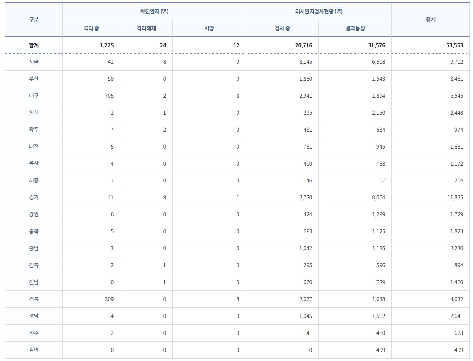Click 광주 검사 중 value 431
The height and width of the screenshot is (361, 473).
[x=307, y=130]
